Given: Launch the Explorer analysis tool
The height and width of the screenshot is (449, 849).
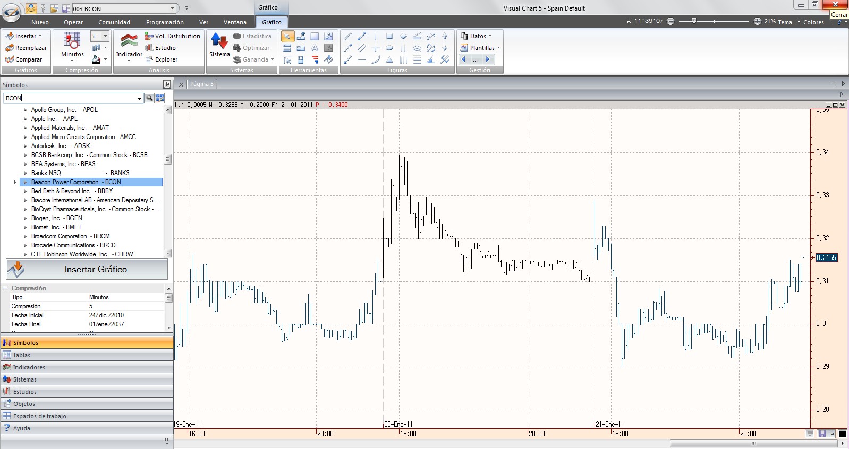Looking at the screenshot, I should click(162, 59).
